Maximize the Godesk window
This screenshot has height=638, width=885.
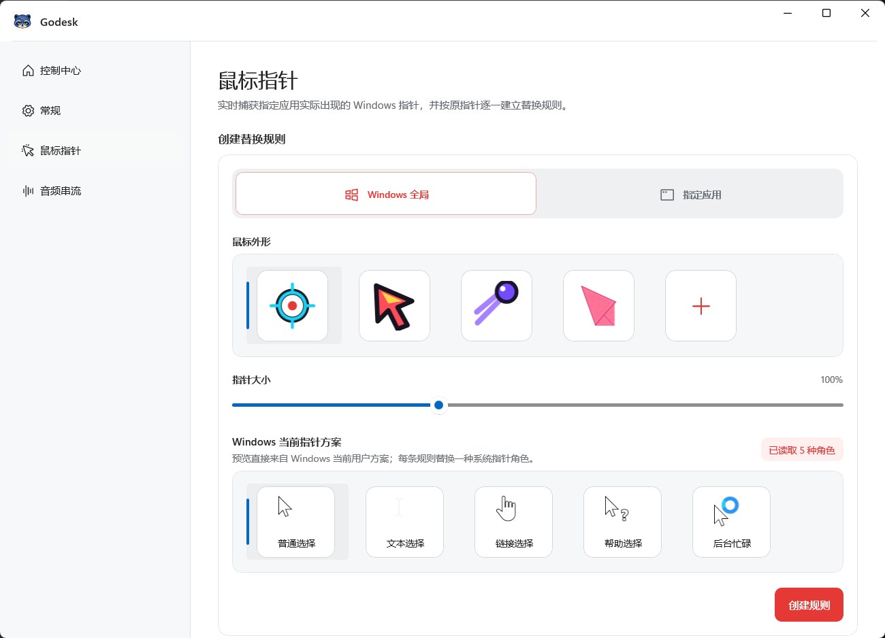click(826, 14)
